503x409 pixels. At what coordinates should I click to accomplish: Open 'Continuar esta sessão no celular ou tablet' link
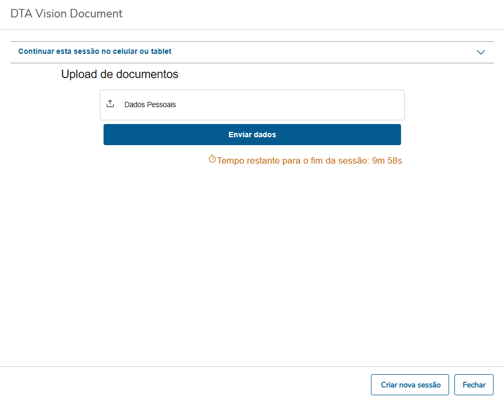pyautogui.click(x=95, y=51)
